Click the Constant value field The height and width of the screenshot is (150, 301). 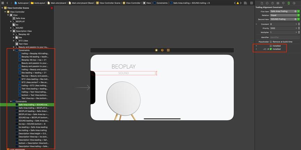click(x=283, y=24)
